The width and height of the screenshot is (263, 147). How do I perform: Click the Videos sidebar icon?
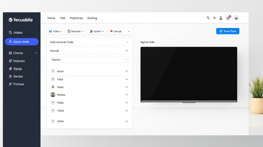tap(10, 32)
